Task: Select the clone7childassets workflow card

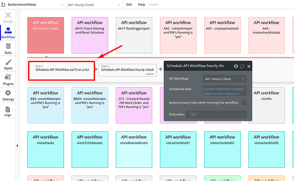Action: pyautogui.click(x=90, y=150)
